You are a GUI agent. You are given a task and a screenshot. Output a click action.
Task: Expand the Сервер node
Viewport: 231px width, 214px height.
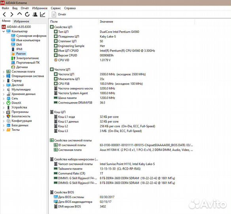[x=4, y=81]
